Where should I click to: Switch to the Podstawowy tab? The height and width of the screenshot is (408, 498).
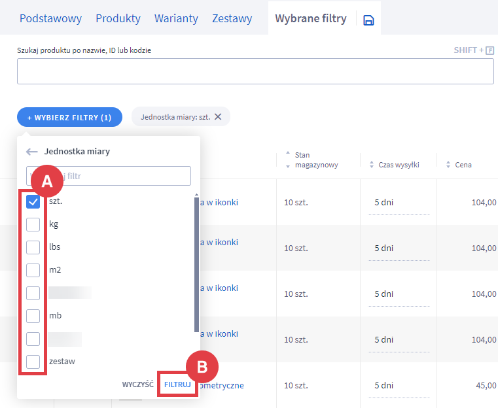pos(50,18)
